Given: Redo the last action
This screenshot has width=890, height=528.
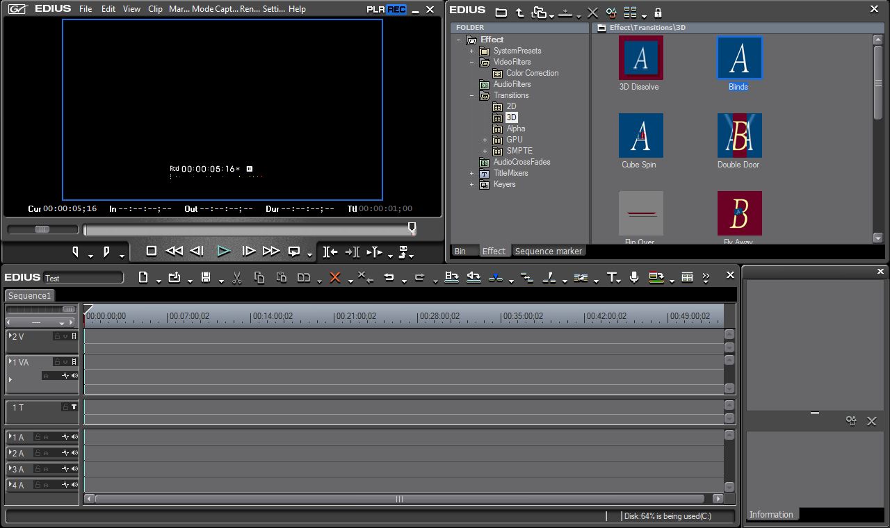Looking at the screenshot, I should pos(419,277).
